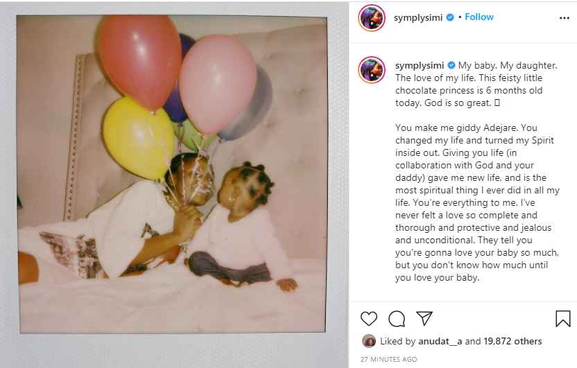Like the post with the heart icon
This screenshot has height=368, width=577.
pyautogui.click(x=369, y=318)
